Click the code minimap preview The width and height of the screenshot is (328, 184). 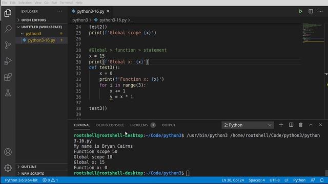[313, 33]
